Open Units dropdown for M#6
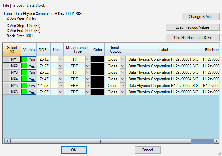 point(61,92)
